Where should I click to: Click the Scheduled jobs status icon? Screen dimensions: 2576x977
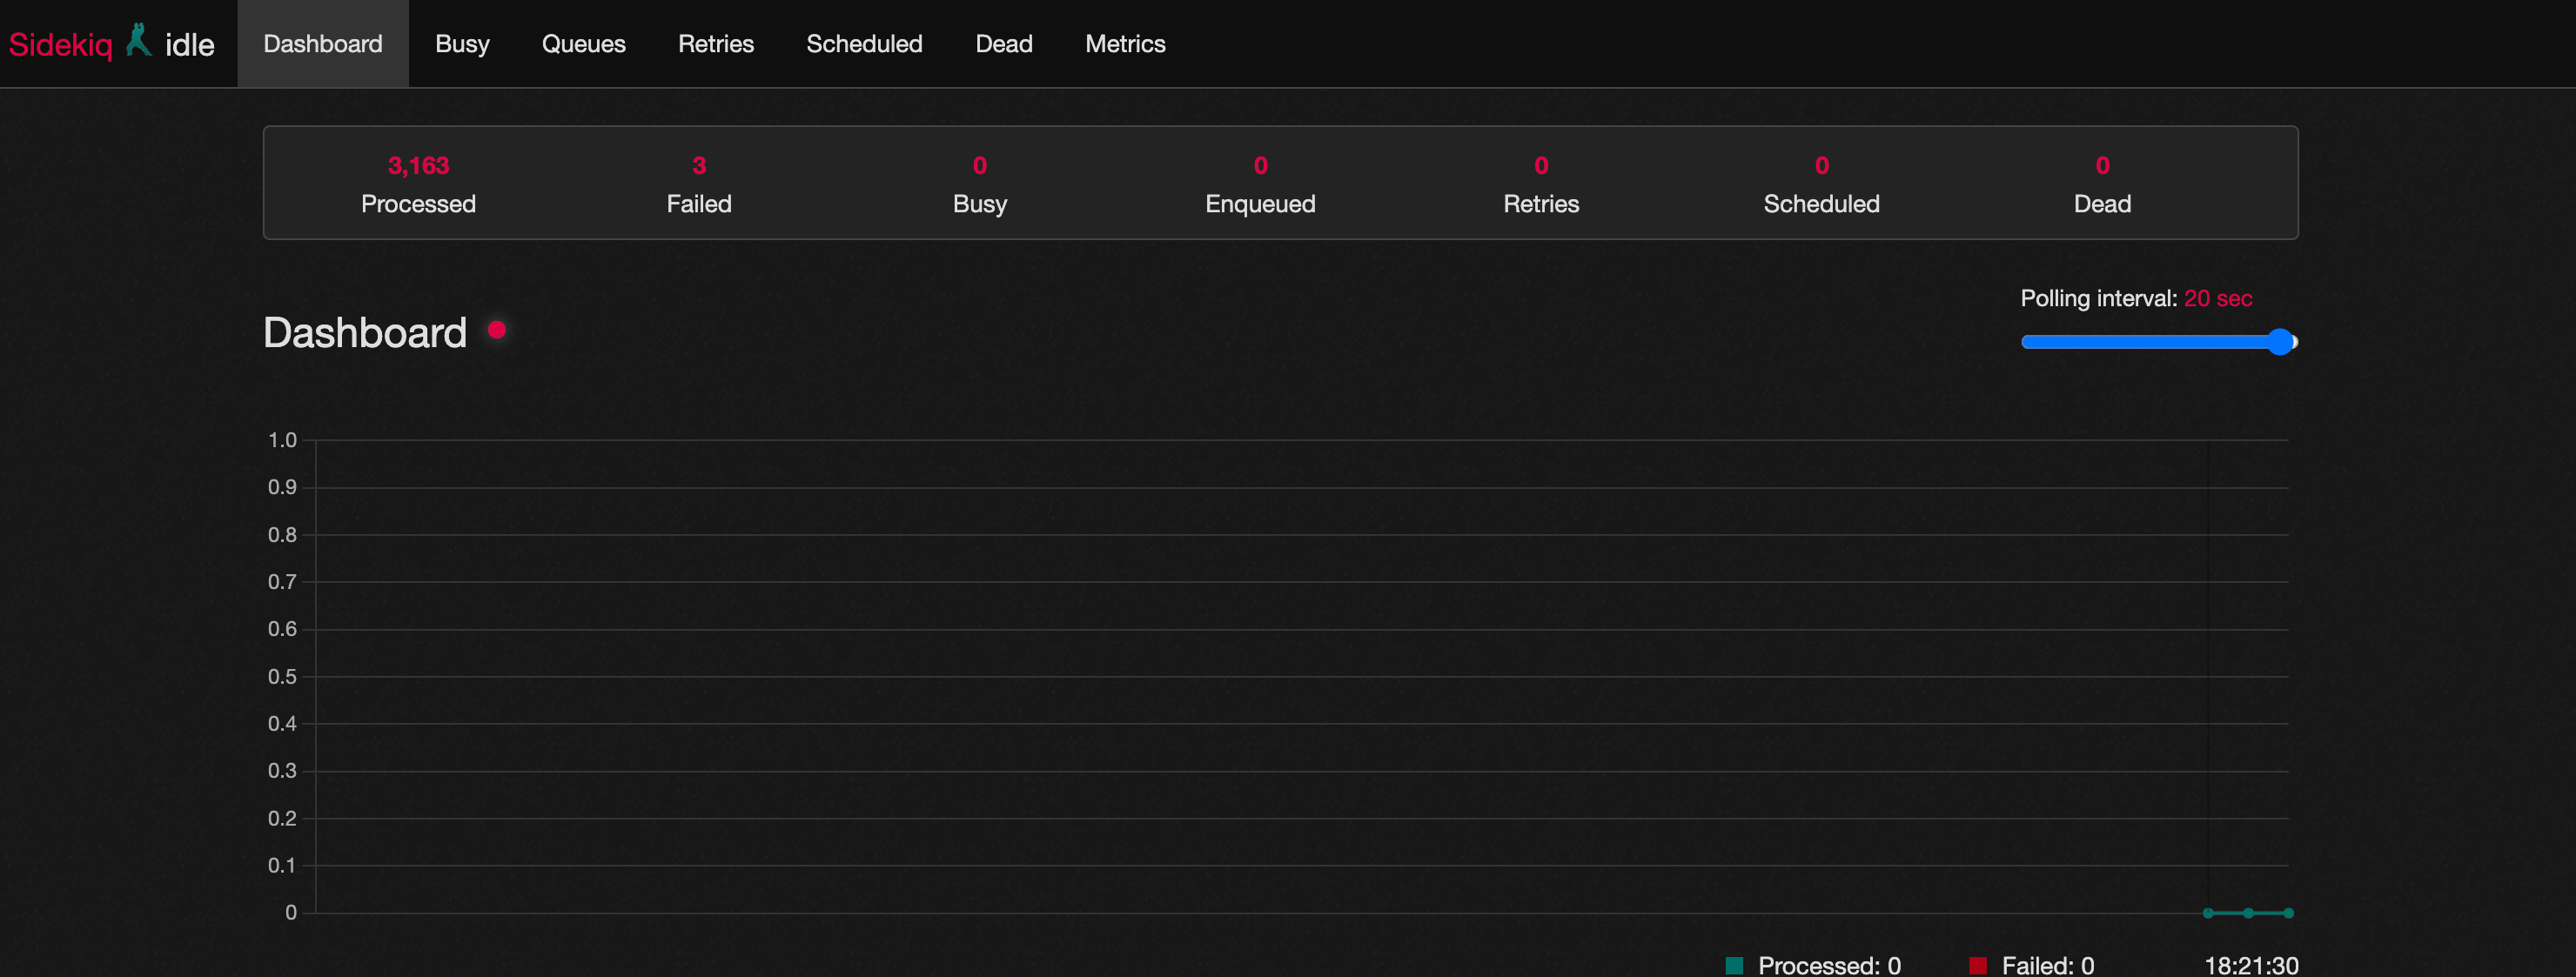coord(1821,183)
